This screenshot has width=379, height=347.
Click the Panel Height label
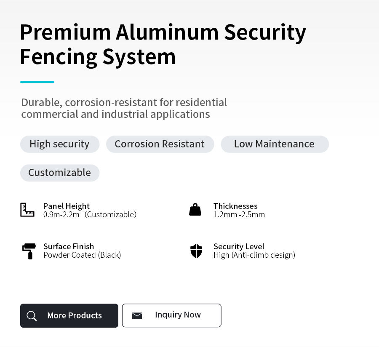click(x=67, y=206)
